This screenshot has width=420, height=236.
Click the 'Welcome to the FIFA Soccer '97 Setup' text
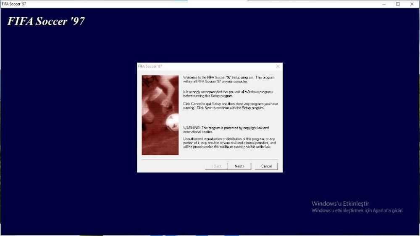[x=229, y=79]
